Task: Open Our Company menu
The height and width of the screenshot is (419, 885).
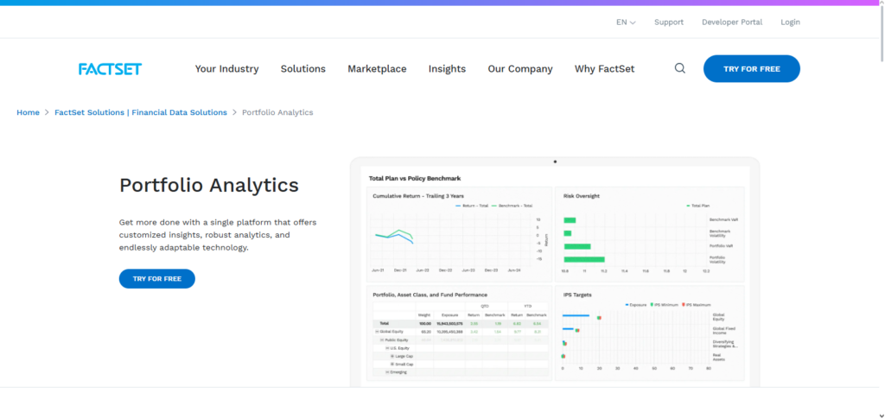Action: [520, 69]
